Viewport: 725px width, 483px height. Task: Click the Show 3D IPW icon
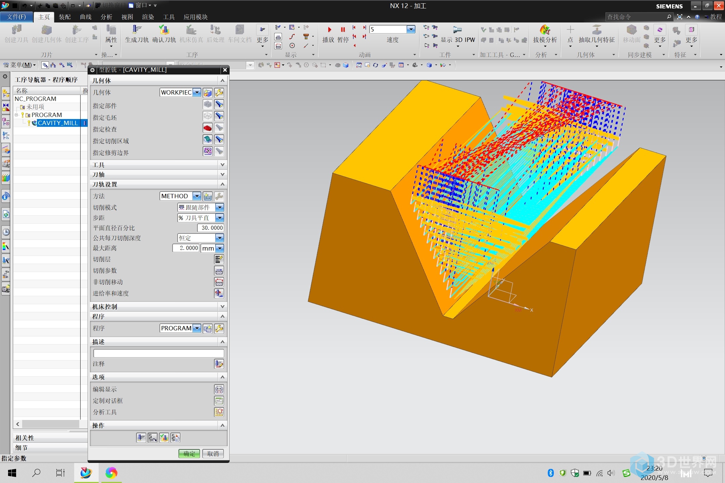point(457,30)
